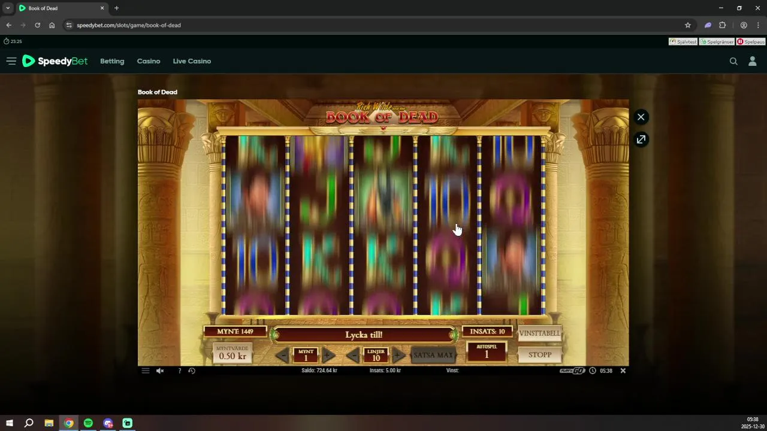Open the Spelpaus link
Screen dimensions: 767x431
pos(751,42)
